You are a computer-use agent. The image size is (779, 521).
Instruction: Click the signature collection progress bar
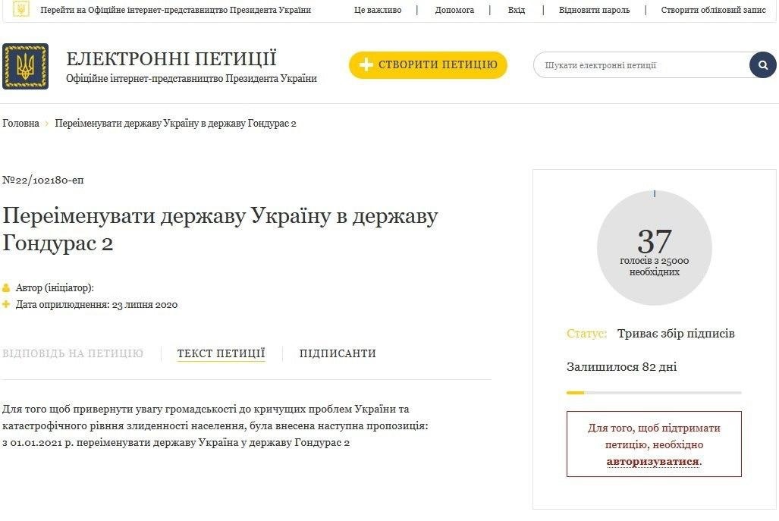point(654,392)
